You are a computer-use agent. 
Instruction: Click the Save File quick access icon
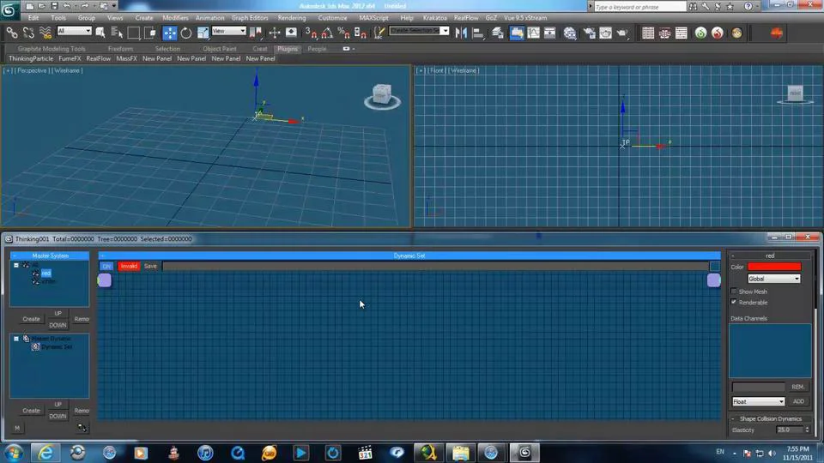click(x=54, y=6)
